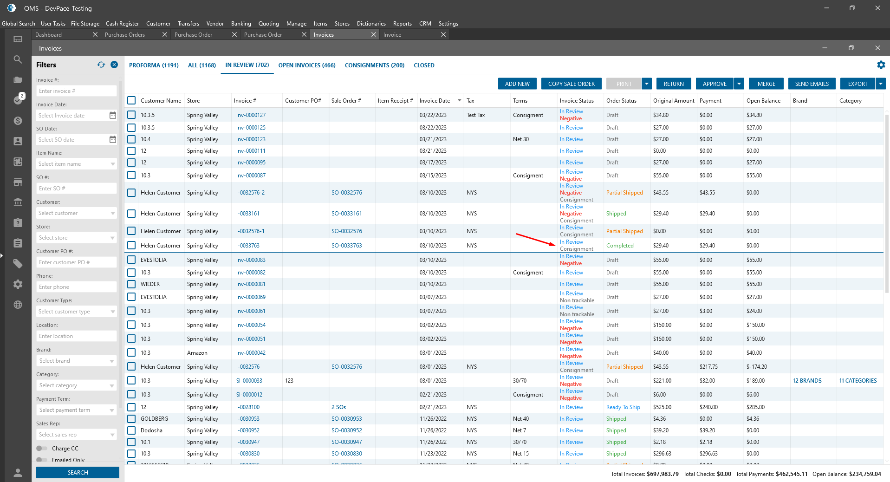The height and width of the screenshot is (482, 890).
Task: Click the search magnifier sidebar icon
Action: 18,59
